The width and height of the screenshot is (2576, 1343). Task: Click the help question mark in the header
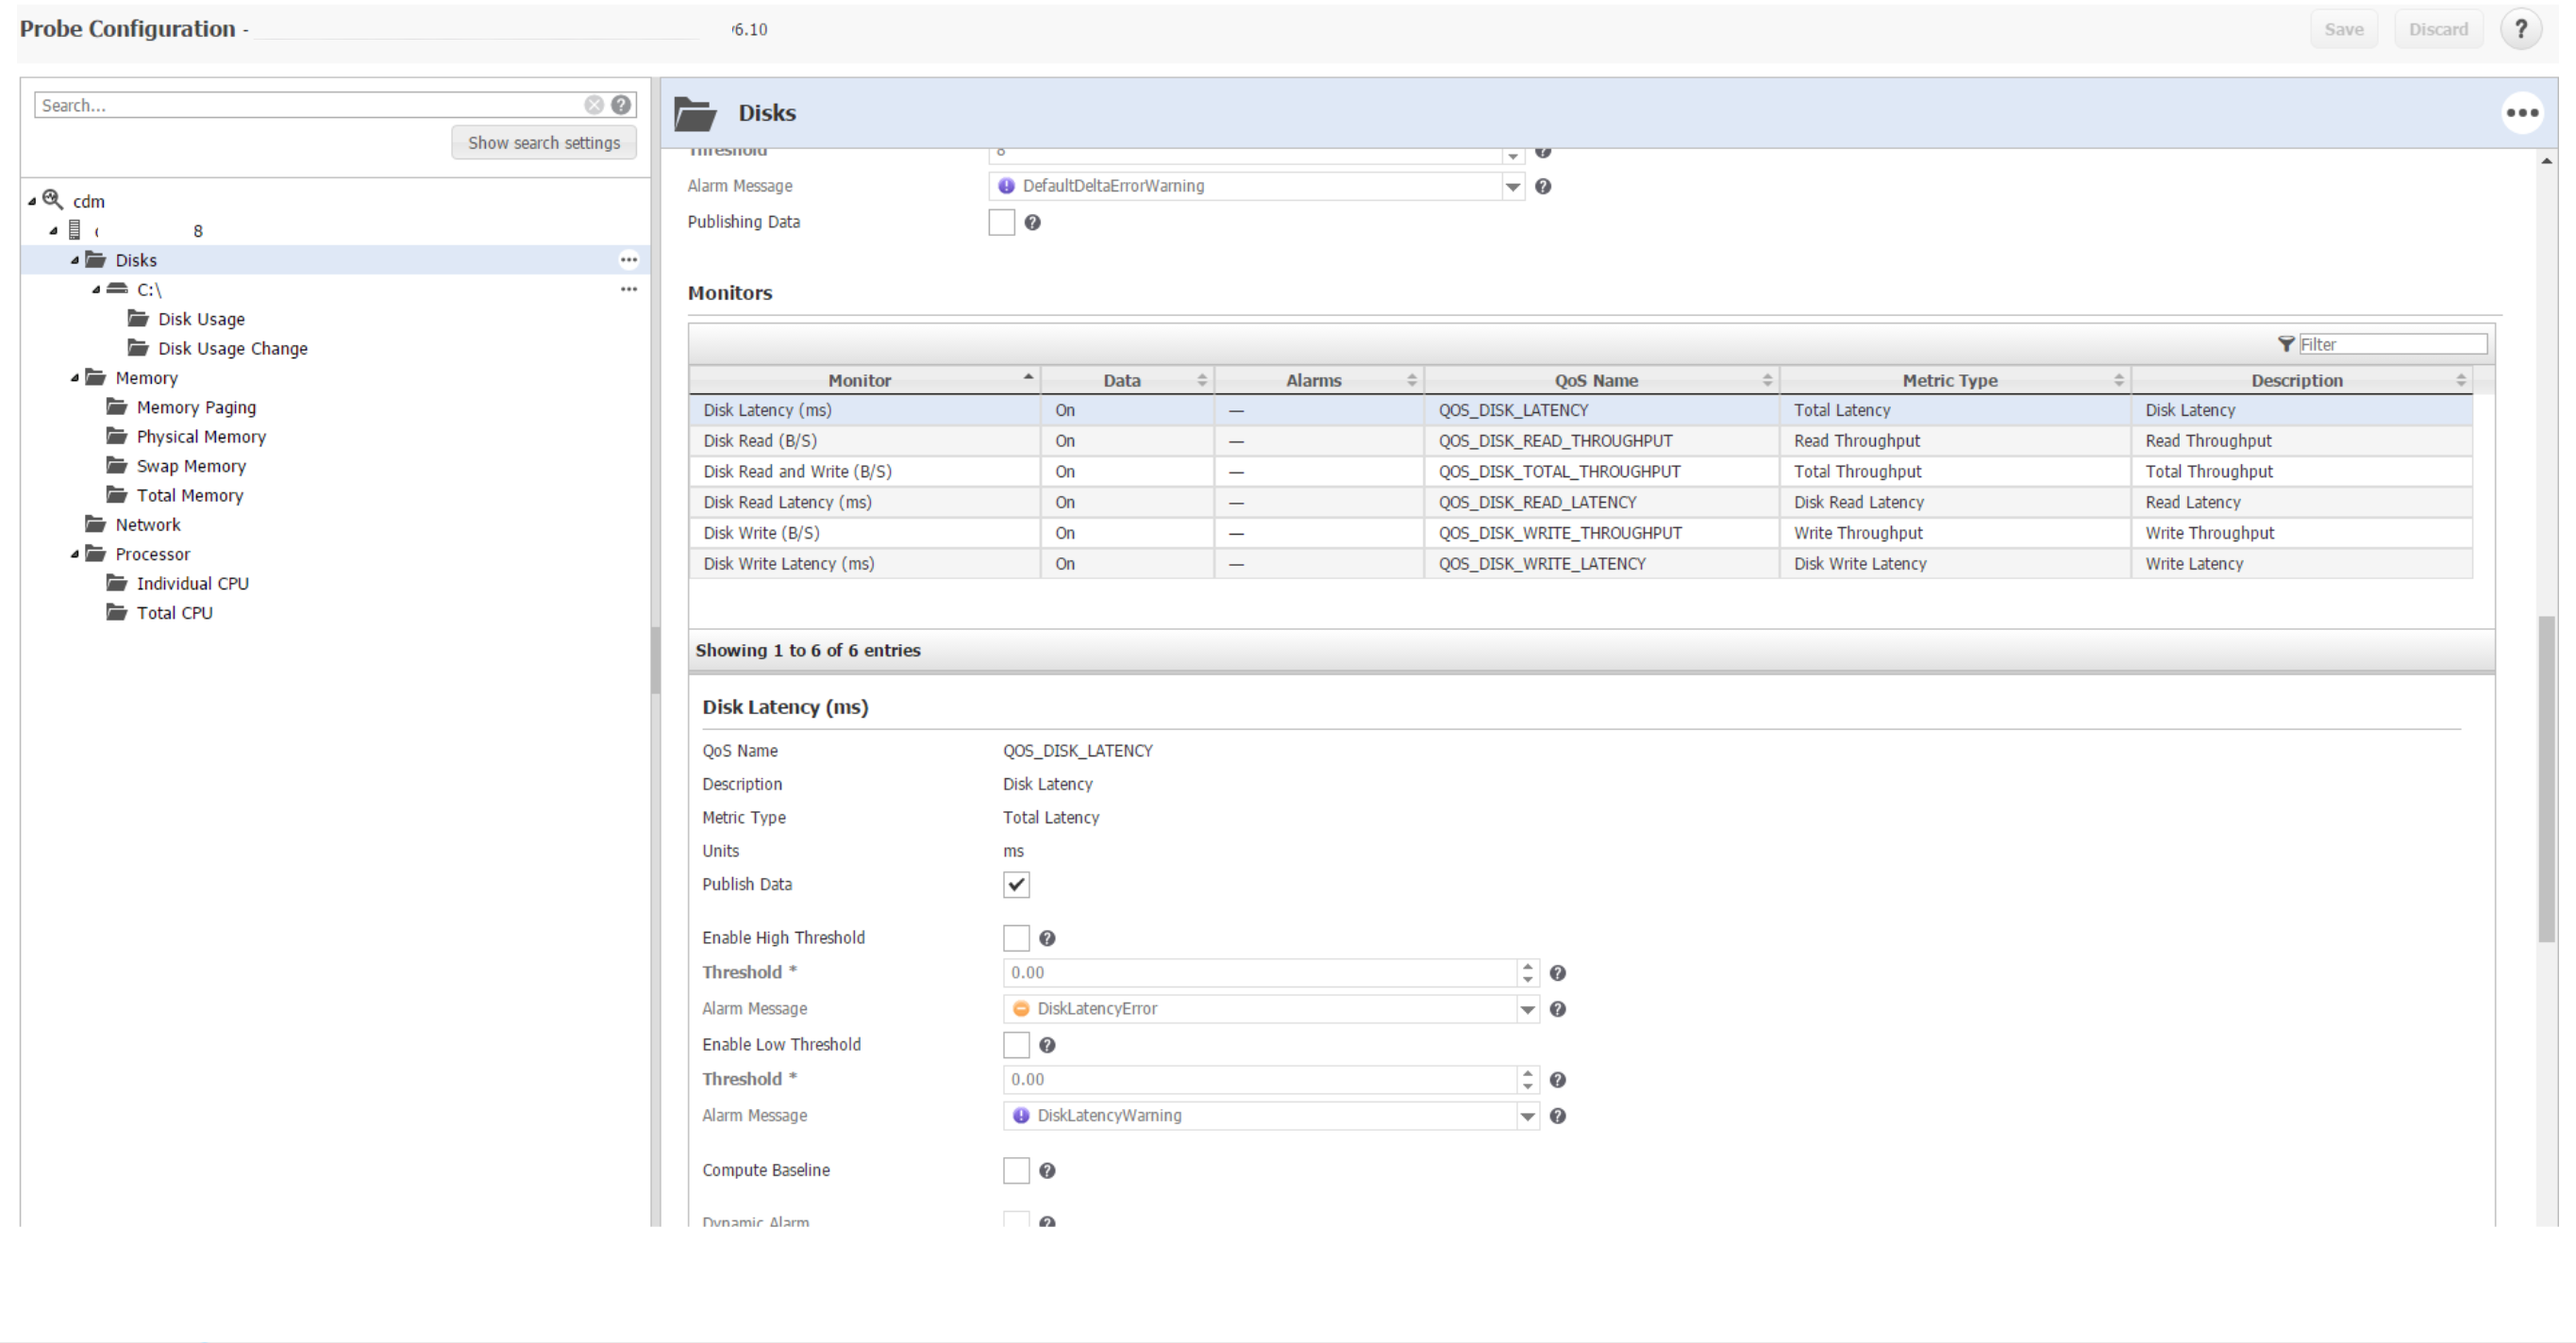tap(2520, 29)
